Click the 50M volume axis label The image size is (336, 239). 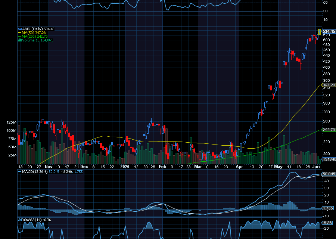[x=12, y=147]
